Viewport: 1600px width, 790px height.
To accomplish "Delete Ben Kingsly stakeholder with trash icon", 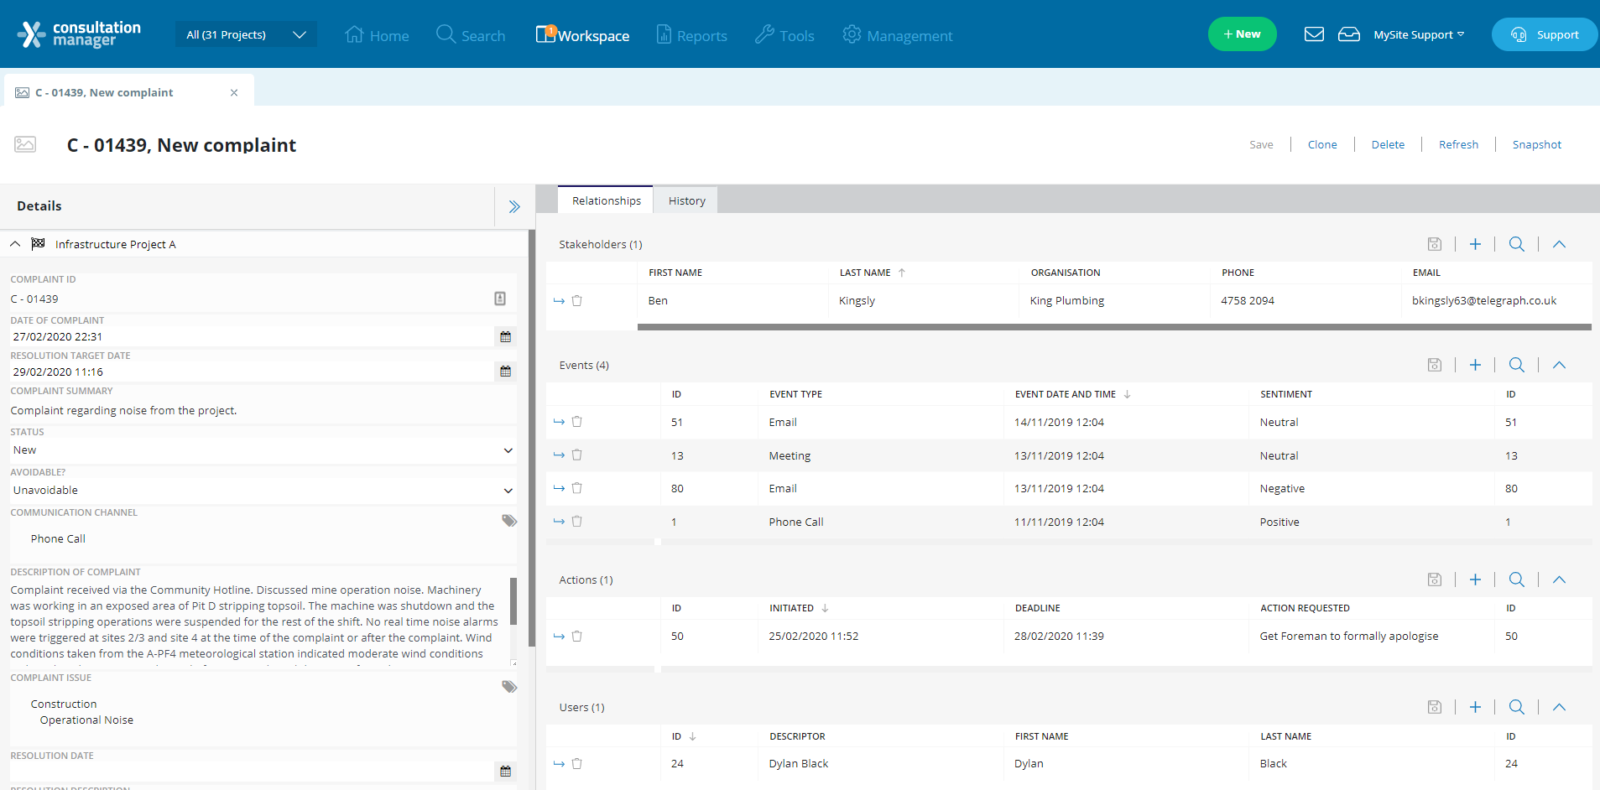I will pyautogui.click(x=577, y=300).
